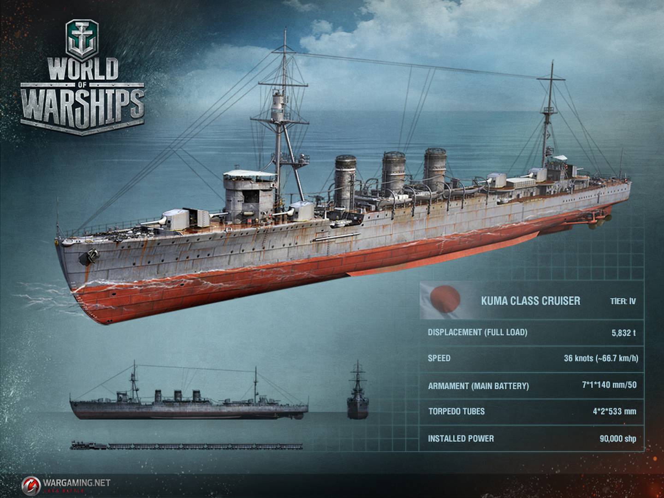
Task: Select the Torpedo Tubes row label
Action: tap(456, 411)
